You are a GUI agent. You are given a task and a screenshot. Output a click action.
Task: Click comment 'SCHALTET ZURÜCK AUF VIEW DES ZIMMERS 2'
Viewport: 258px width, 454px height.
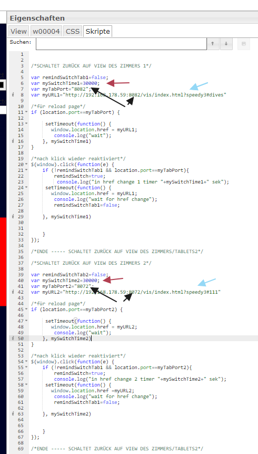click(92, 263)
